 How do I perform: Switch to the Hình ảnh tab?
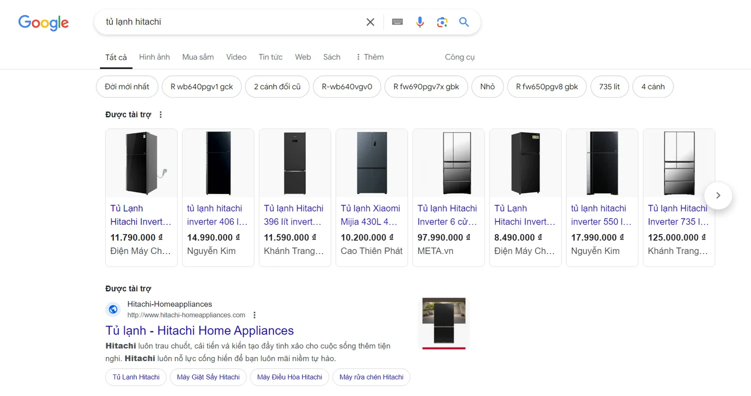pyautogui.click(x=154, y=57)
